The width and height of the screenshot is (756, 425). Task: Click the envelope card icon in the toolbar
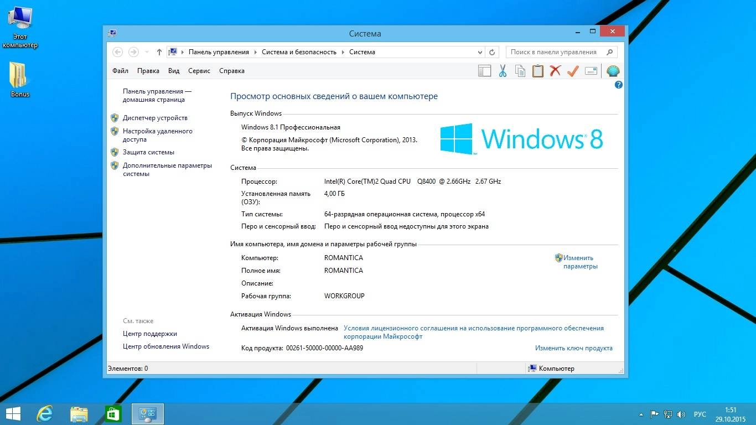(x=591, y=71)
